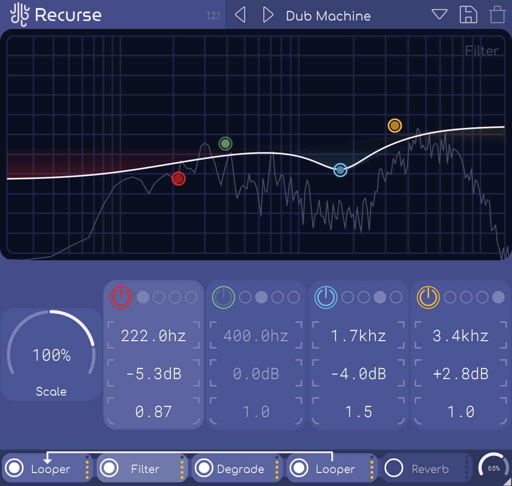Toggle the yellow band power button
Image resolution: width=512 pixels, height=486 pixels.
[x=428, y=297]
